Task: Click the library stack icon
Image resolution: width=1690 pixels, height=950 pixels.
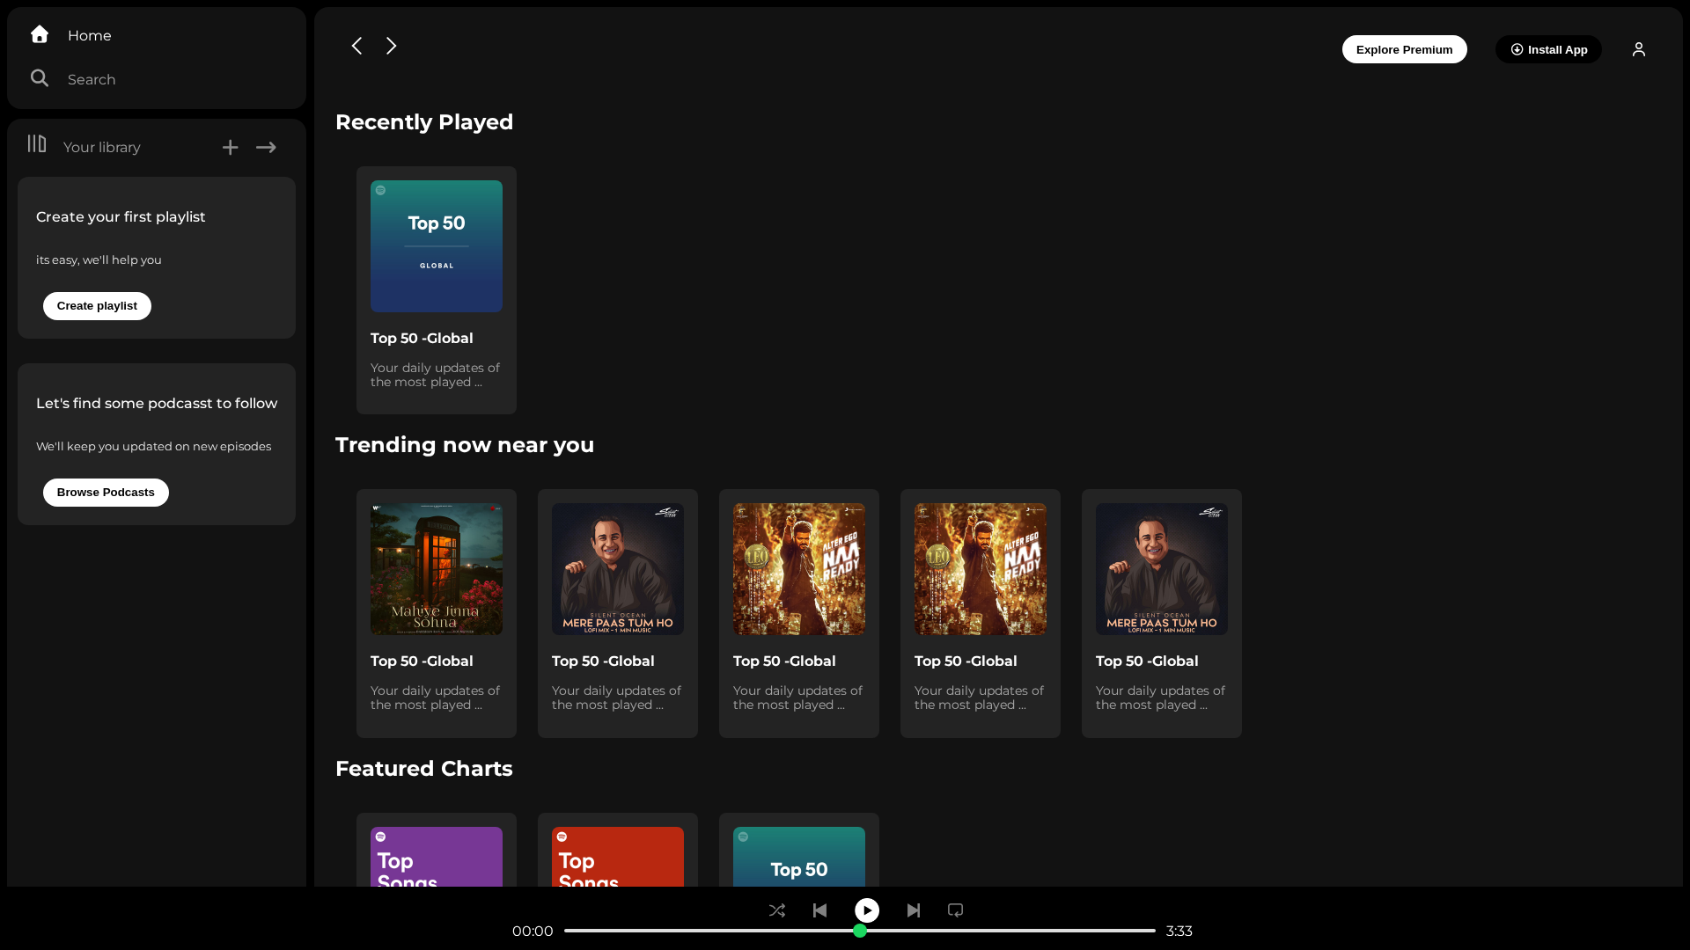Action: [37, 143]
